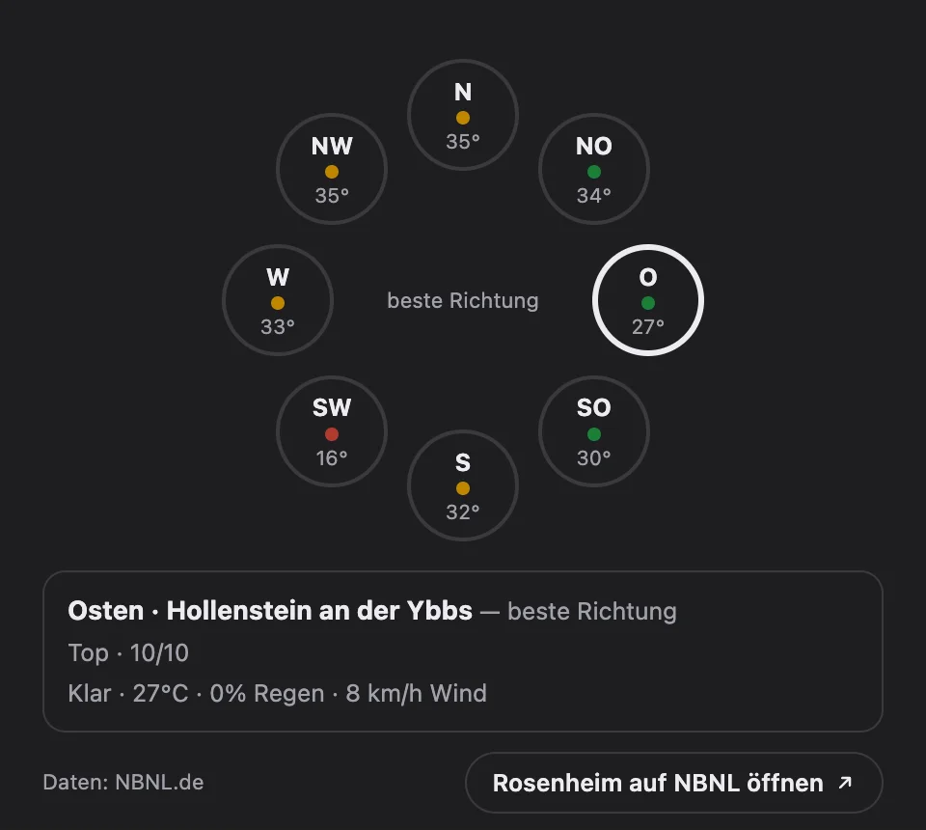Open Rosenheim auf NBNL öffnen button
The width and height of the screenshot is (926, 830).
(x=674, y=783)
